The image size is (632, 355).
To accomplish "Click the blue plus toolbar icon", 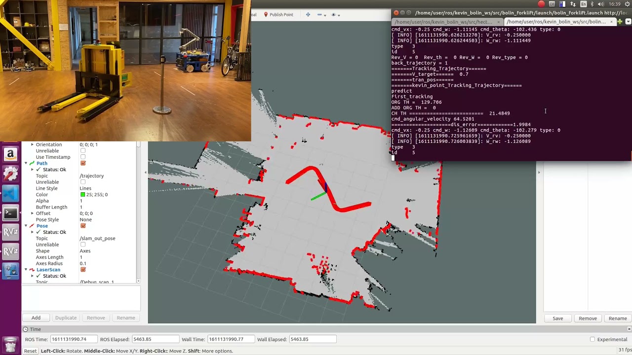I will [308, 15].
